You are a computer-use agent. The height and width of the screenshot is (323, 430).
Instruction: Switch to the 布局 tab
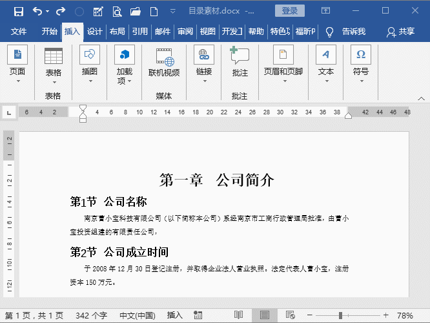117,31
